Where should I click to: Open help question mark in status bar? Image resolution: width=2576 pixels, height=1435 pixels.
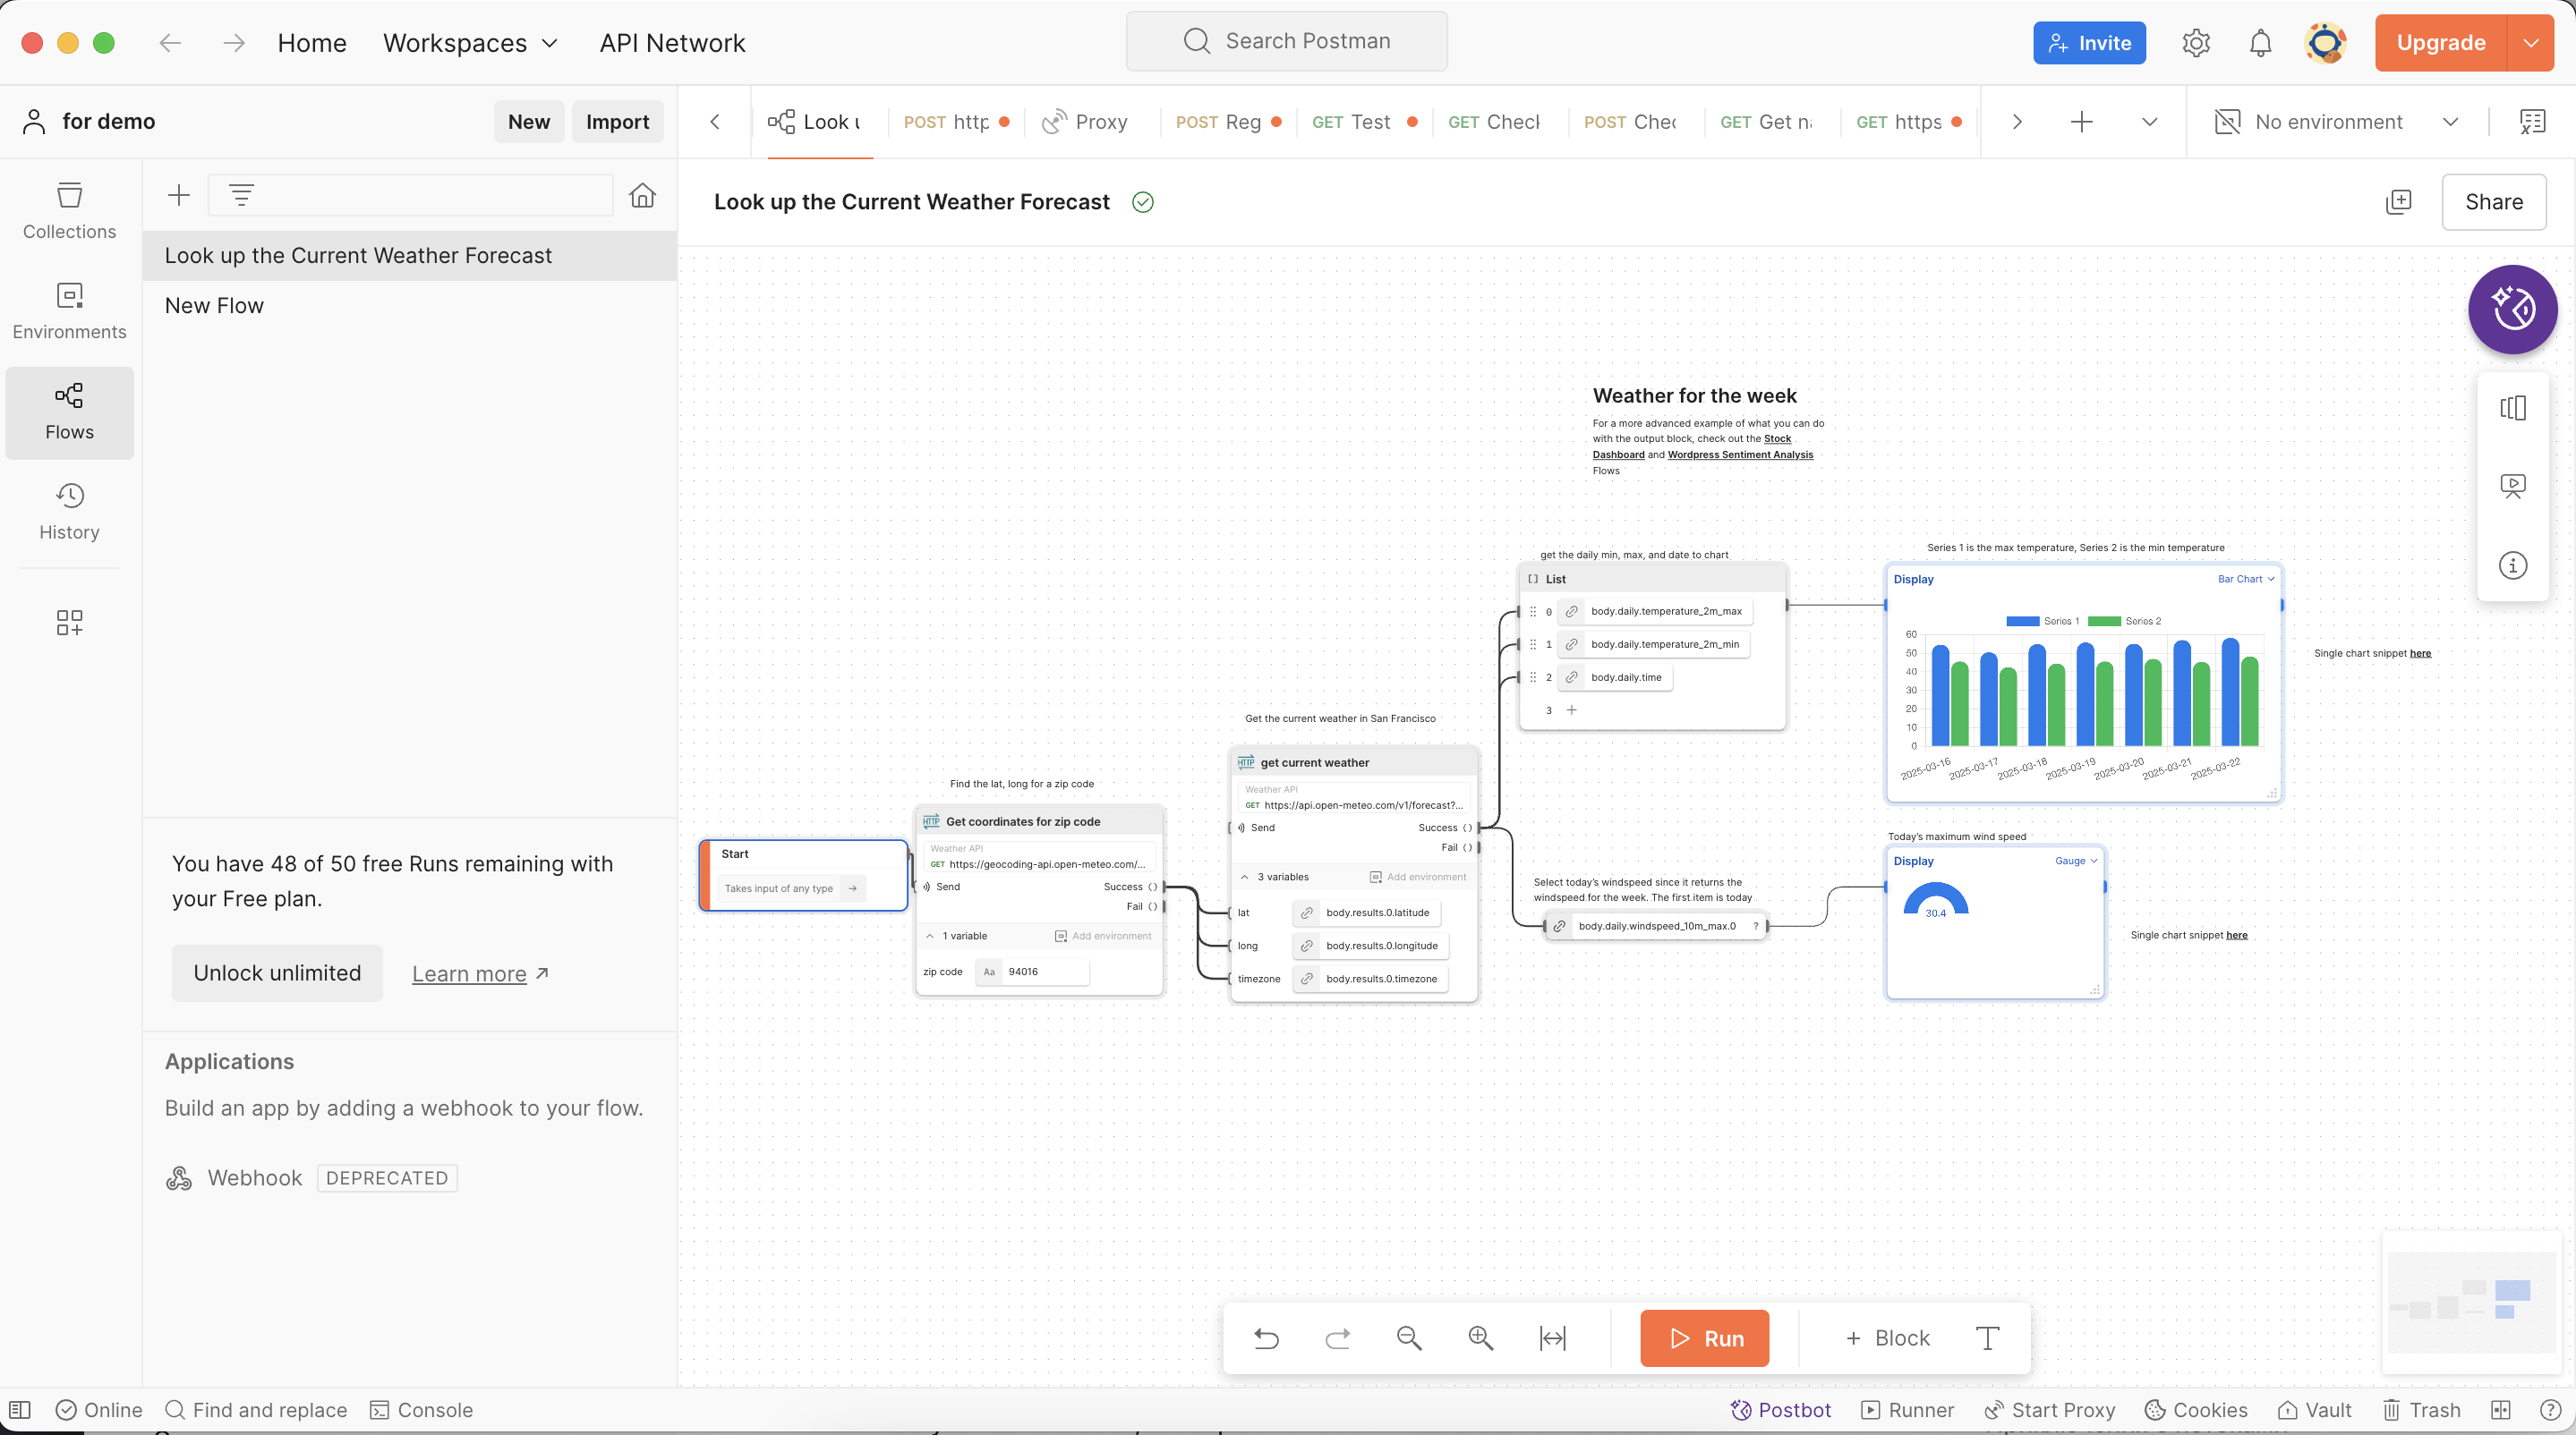click(x=2550, y=1410)
